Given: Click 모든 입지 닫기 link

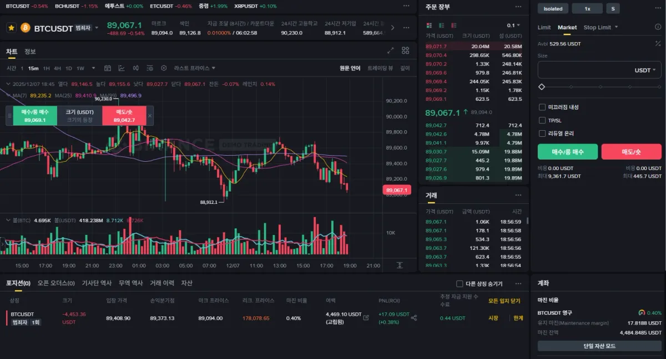Looking at the screenshot, I should [504, 301].
